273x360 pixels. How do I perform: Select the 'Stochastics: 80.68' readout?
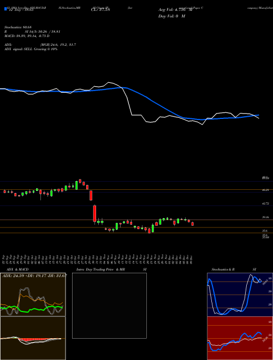coord(17,27)
